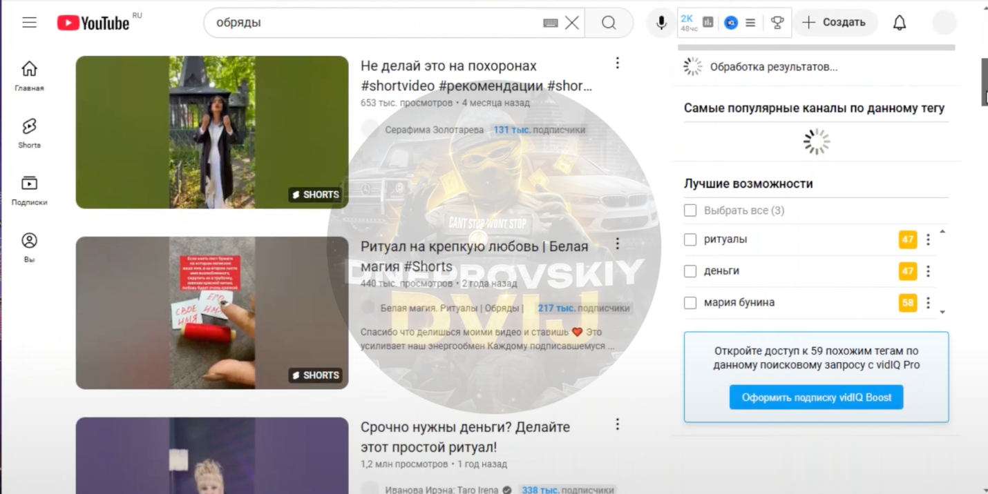The height and width of the screenshot is (494, 988).
Task: Click Оформить подписку vidIQ Boost
Action: 817,397
